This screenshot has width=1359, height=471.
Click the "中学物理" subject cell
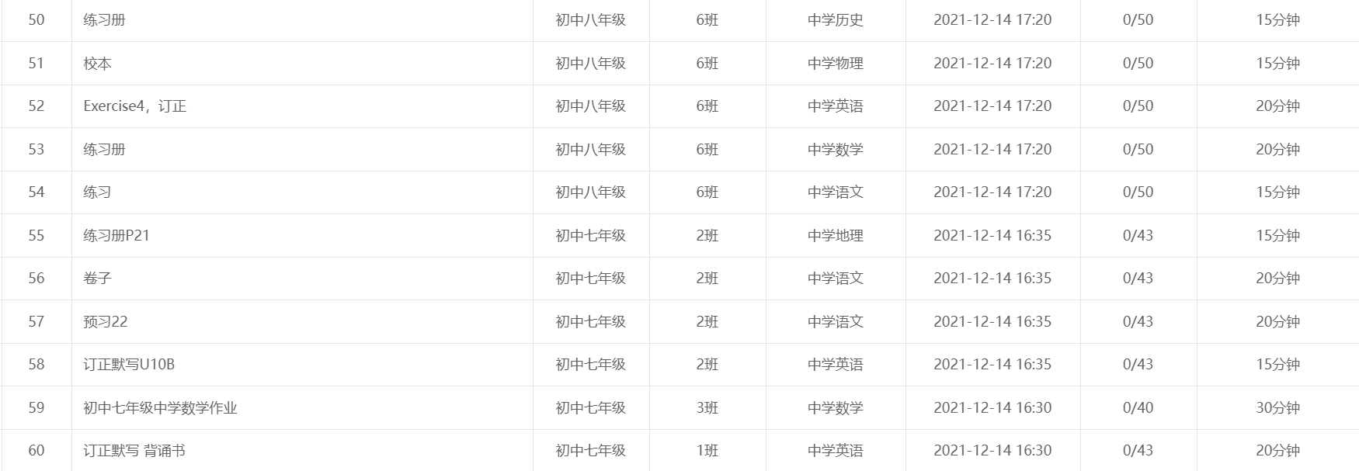tap(836, 63)
